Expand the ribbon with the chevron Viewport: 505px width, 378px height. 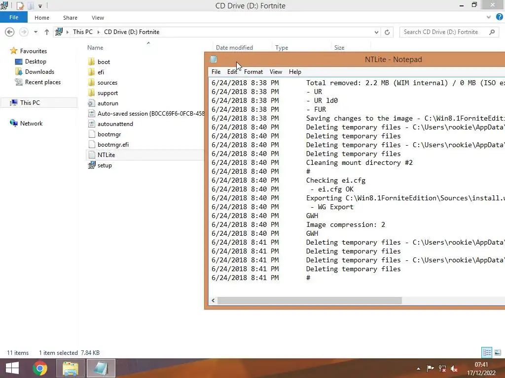pyautogui.click(x=489, y=17)
